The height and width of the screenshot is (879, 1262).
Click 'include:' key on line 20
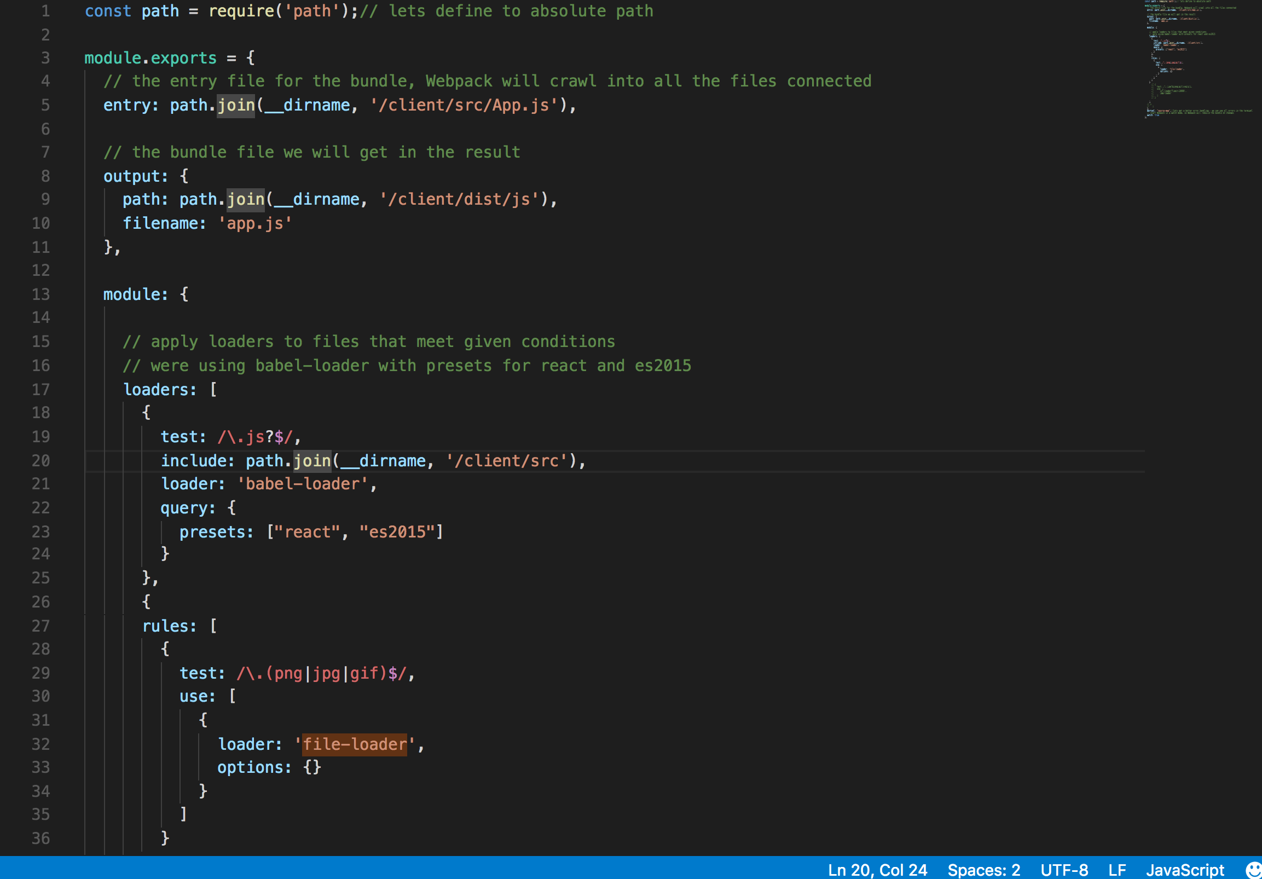(x=198, y=461)
